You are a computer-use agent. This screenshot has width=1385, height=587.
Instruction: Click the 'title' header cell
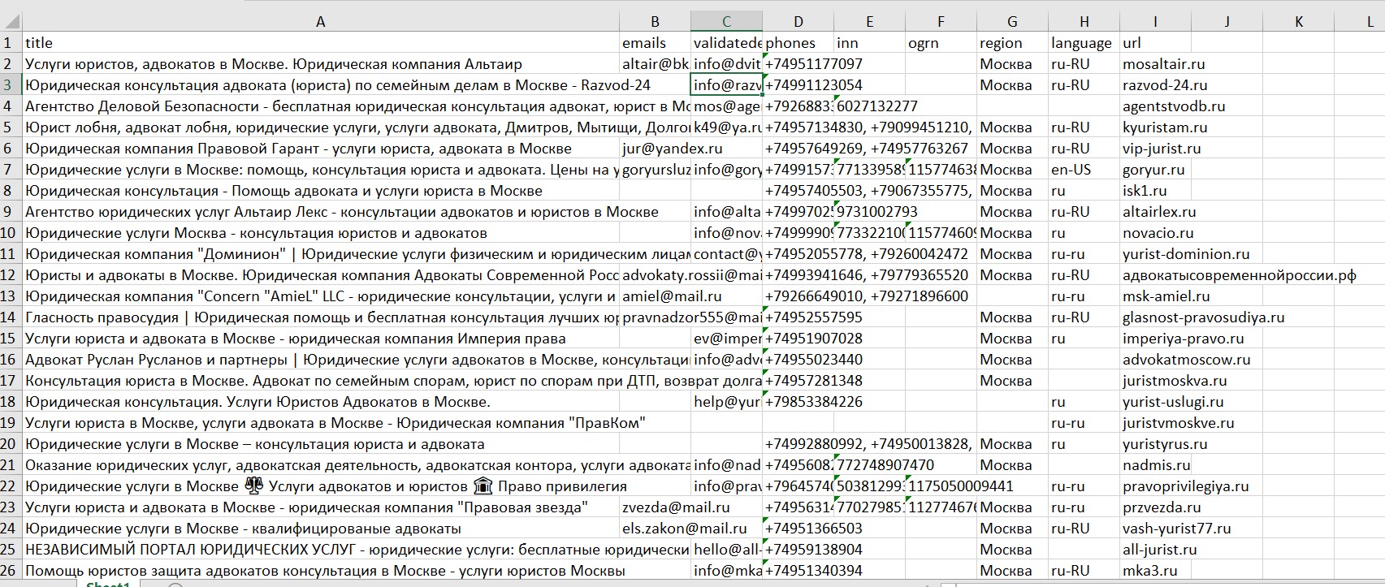point(320,43)
